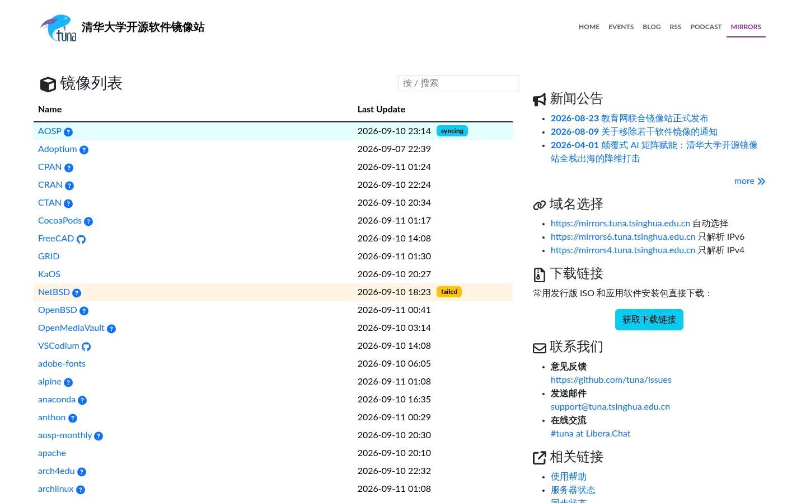Image resolution: width=806 pixels, height=503 pixels.
Task: Click the help icon beside CRAN
Action: [69, 186]
